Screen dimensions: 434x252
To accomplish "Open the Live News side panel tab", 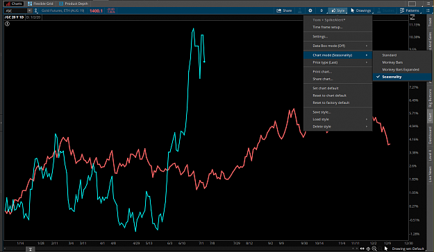I will point(430,174).
